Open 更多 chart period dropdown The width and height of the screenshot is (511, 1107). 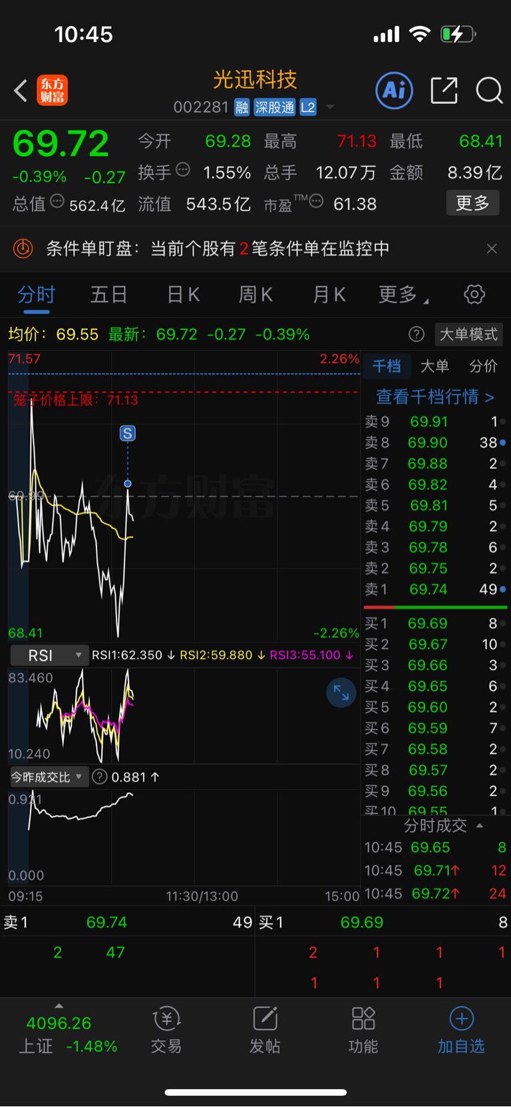pos(404,295)
